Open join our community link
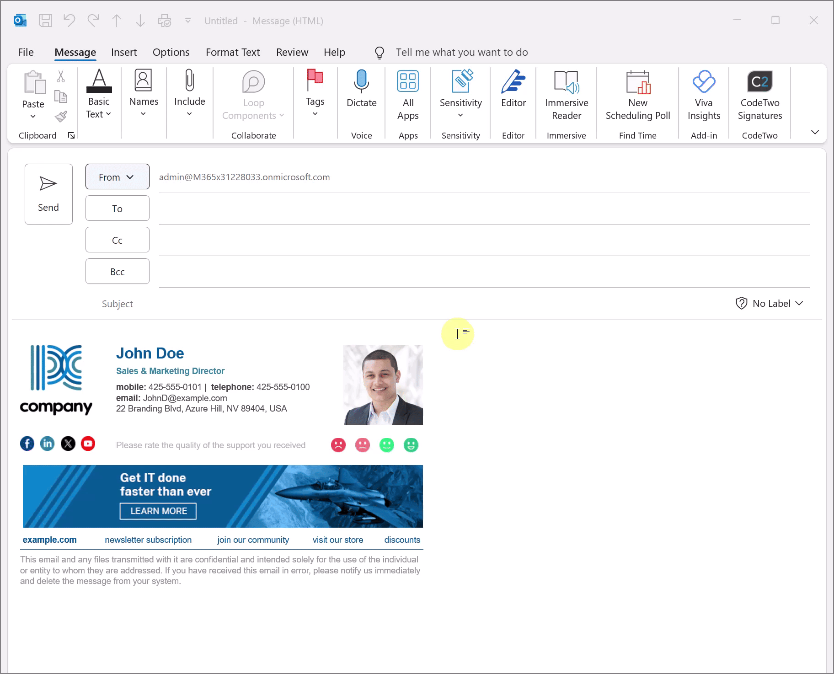 (253, 540)
